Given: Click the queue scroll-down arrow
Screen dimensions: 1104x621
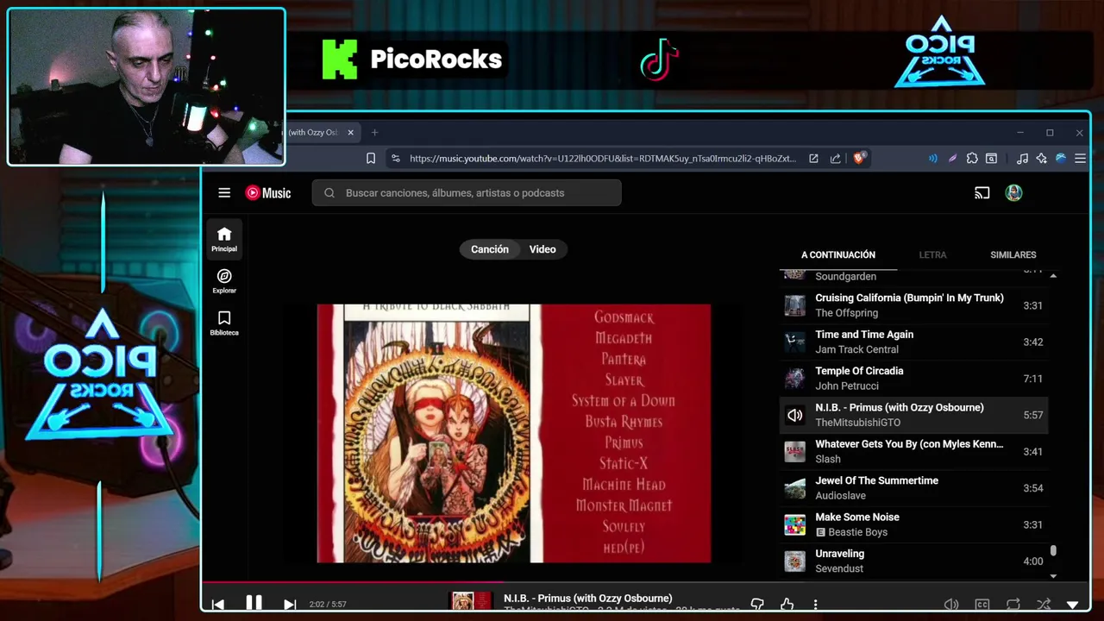Looking at the screenshot, I should [1053, 575].
